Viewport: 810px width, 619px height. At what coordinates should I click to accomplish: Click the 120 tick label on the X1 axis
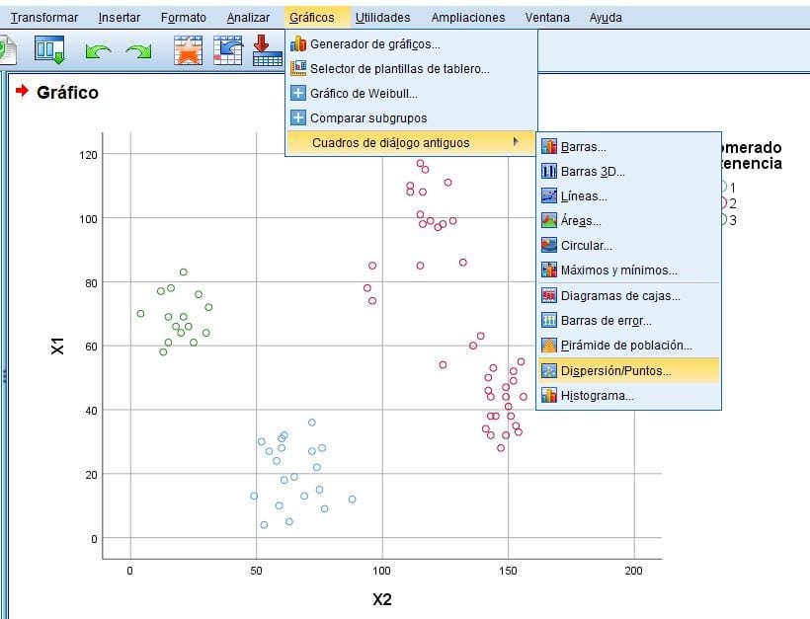88,155
